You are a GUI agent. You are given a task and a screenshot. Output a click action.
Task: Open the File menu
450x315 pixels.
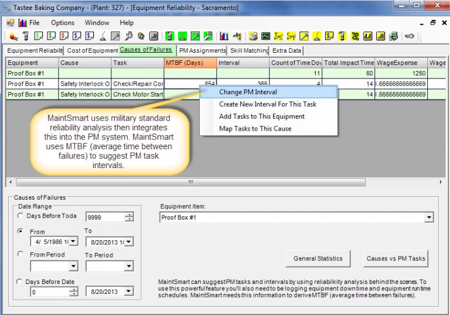(35, 23)
